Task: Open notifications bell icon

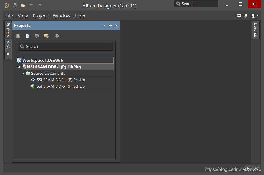Action: click(246, 16)
